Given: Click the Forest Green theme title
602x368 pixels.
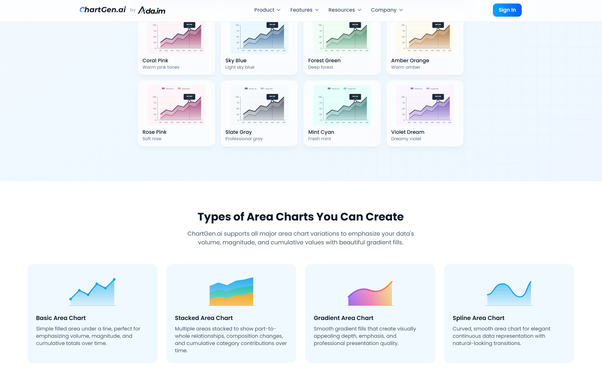Looking at the screenshot, I should pos(325,61).
